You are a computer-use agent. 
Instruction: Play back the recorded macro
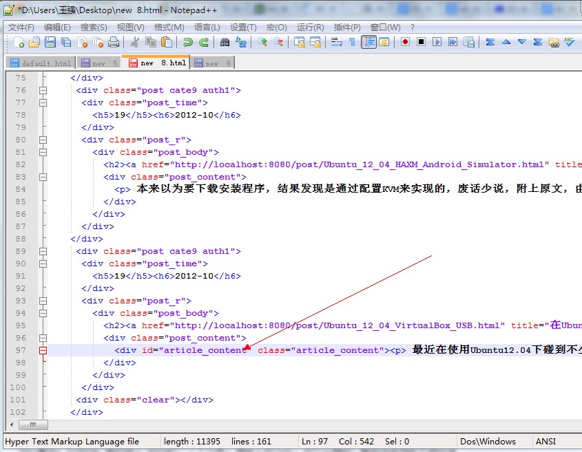437,42
